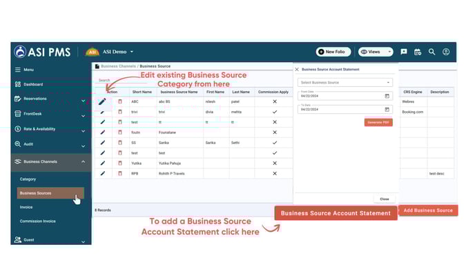This screenshot has height=267, width=475.
Task: Click the CRS Engine column header
Action: point(413,92)
